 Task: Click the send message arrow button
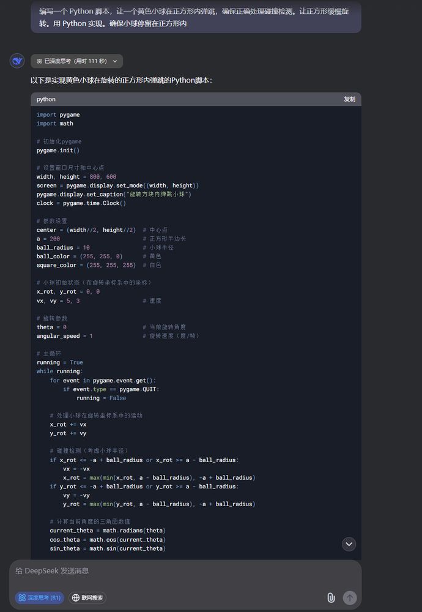[349, 597]
